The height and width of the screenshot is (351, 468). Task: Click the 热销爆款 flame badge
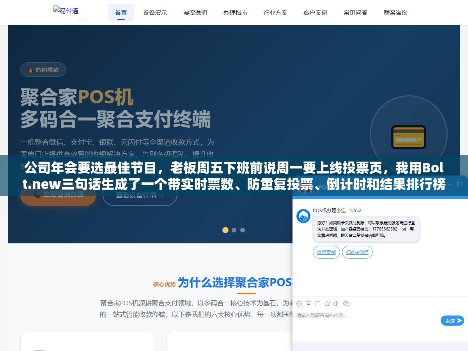43,70
